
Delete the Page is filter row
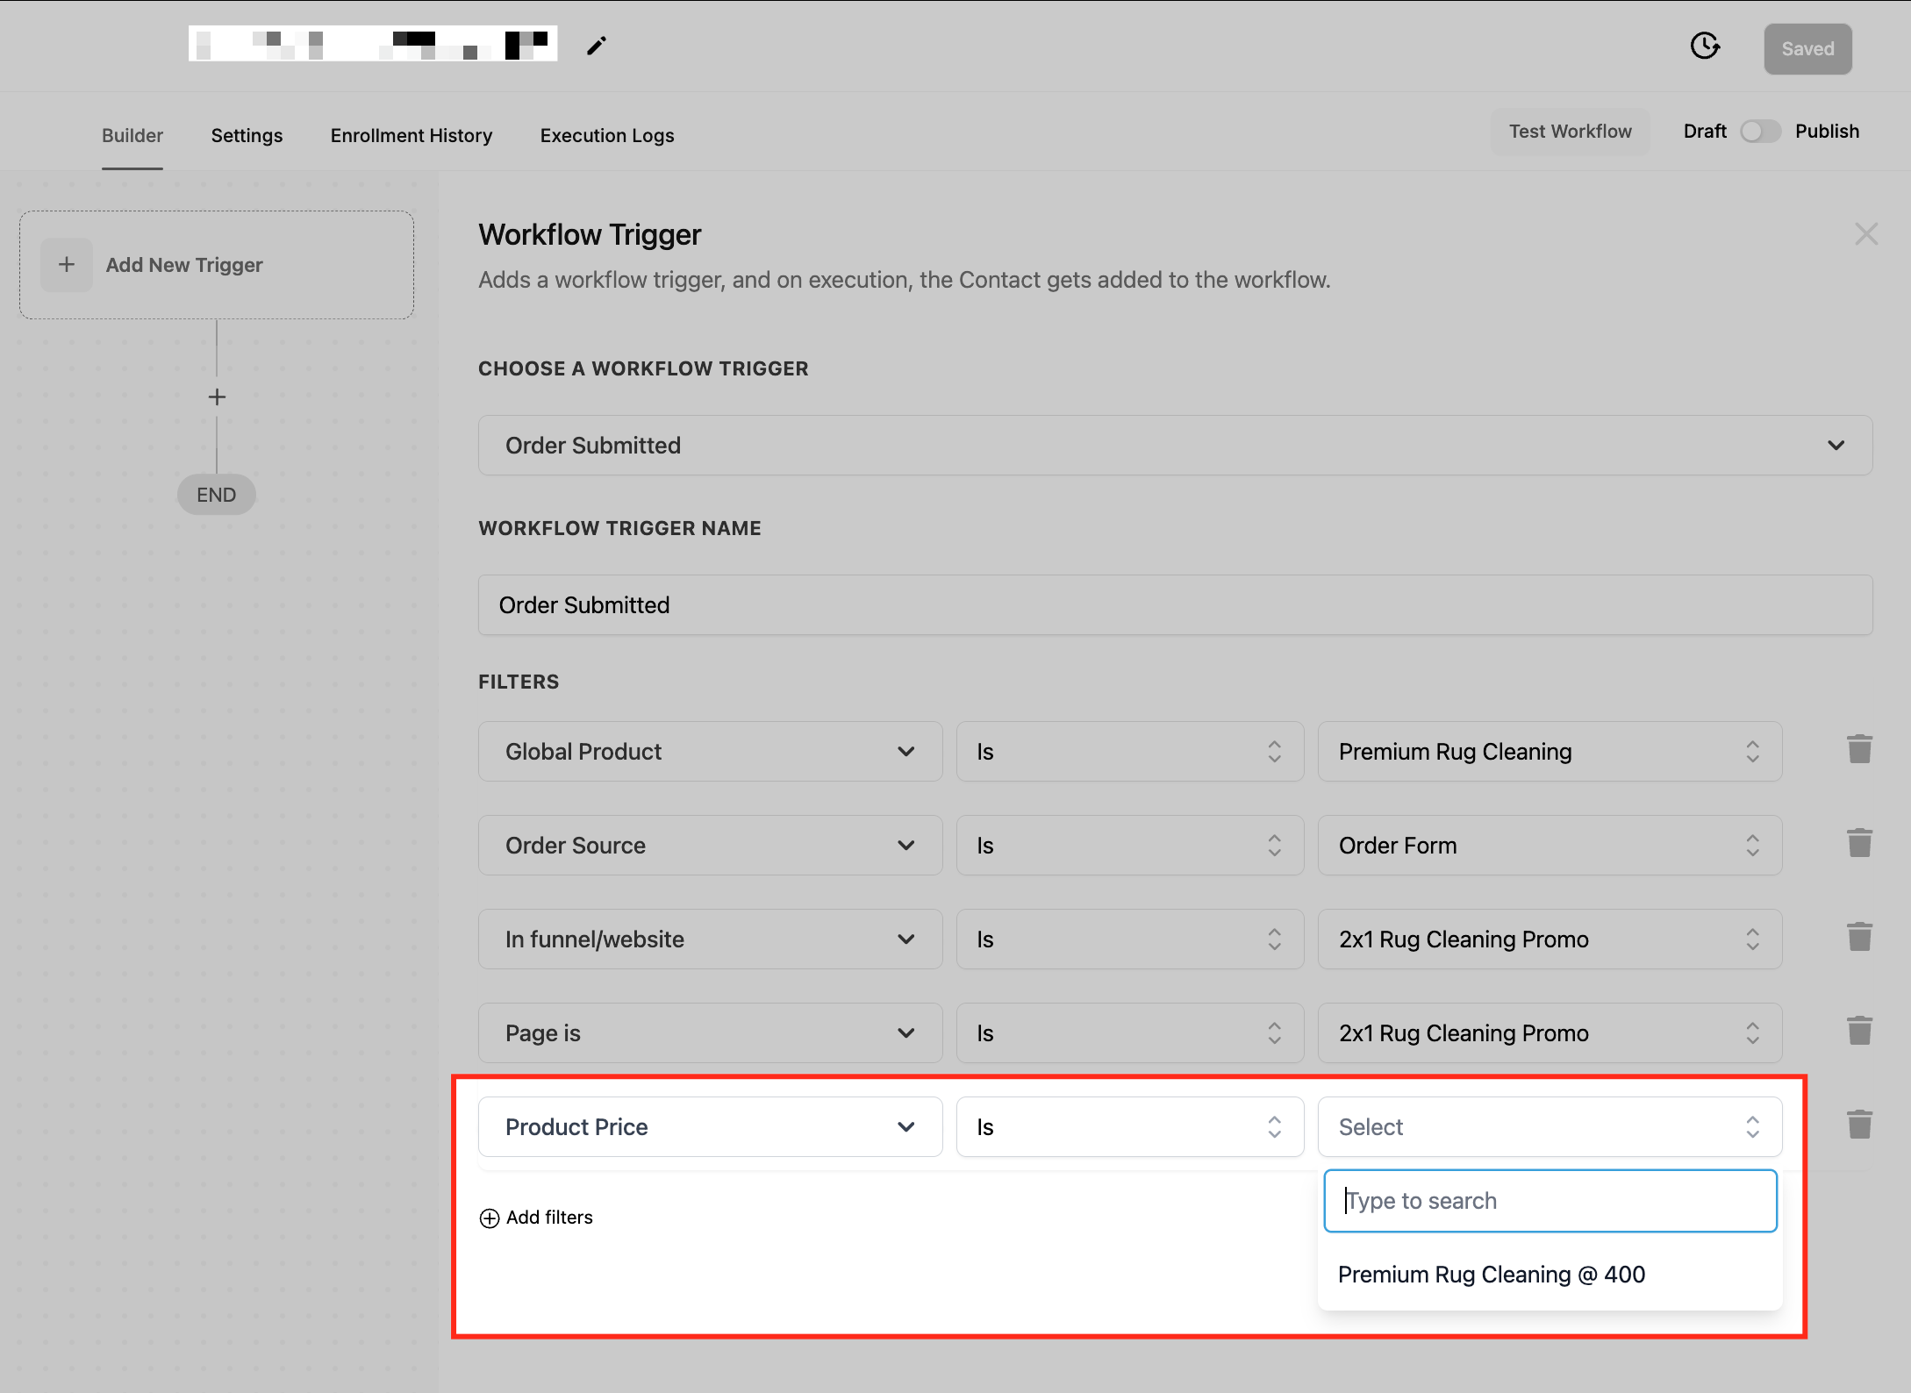[1859, 1032]
